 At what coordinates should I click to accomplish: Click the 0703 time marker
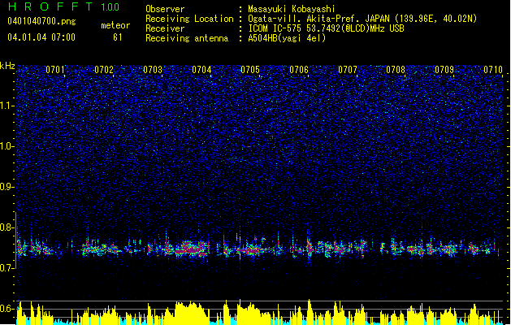point(153,70)
